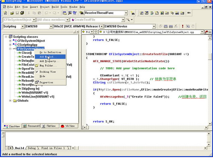This screenshot has height=160, width=213.
Task: Click the Open file folder icon
Action: pos(12,13)
